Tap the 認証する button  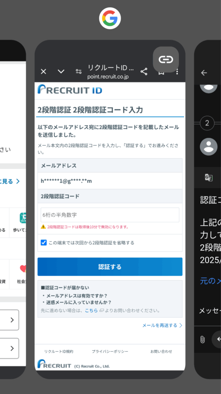click(x=110, y=267)
